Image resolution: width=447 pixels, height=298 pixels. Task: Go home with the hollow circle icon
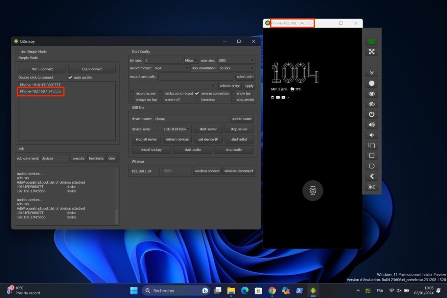click(371, 166)
